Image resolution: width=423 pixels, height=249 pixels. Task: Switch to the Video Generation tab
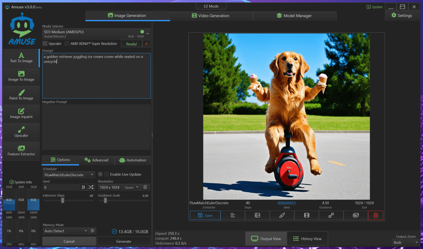click(x=211, y=16)
